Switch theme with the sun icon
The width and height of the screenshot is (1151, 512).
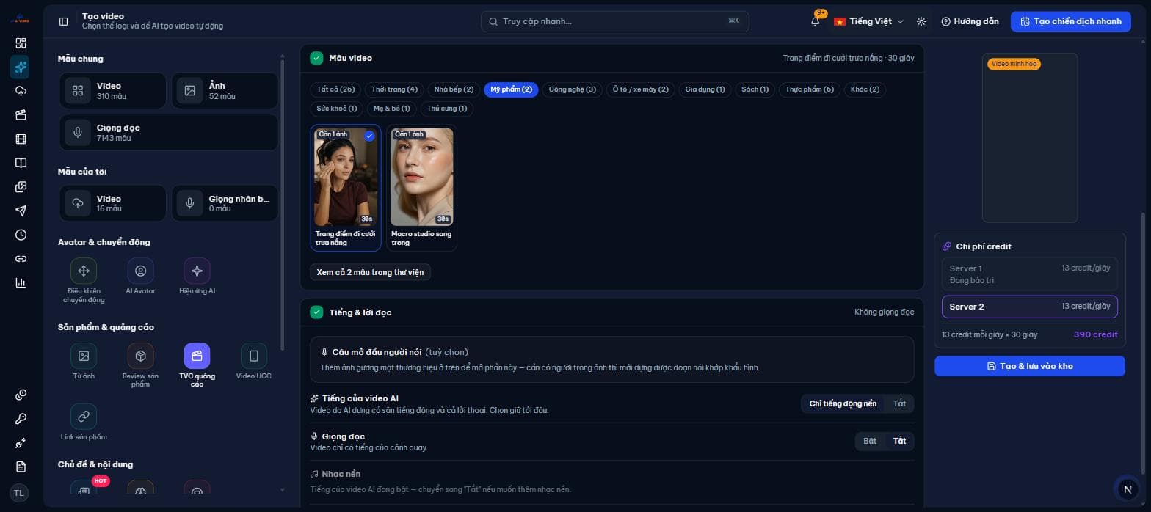coord(921,21)
